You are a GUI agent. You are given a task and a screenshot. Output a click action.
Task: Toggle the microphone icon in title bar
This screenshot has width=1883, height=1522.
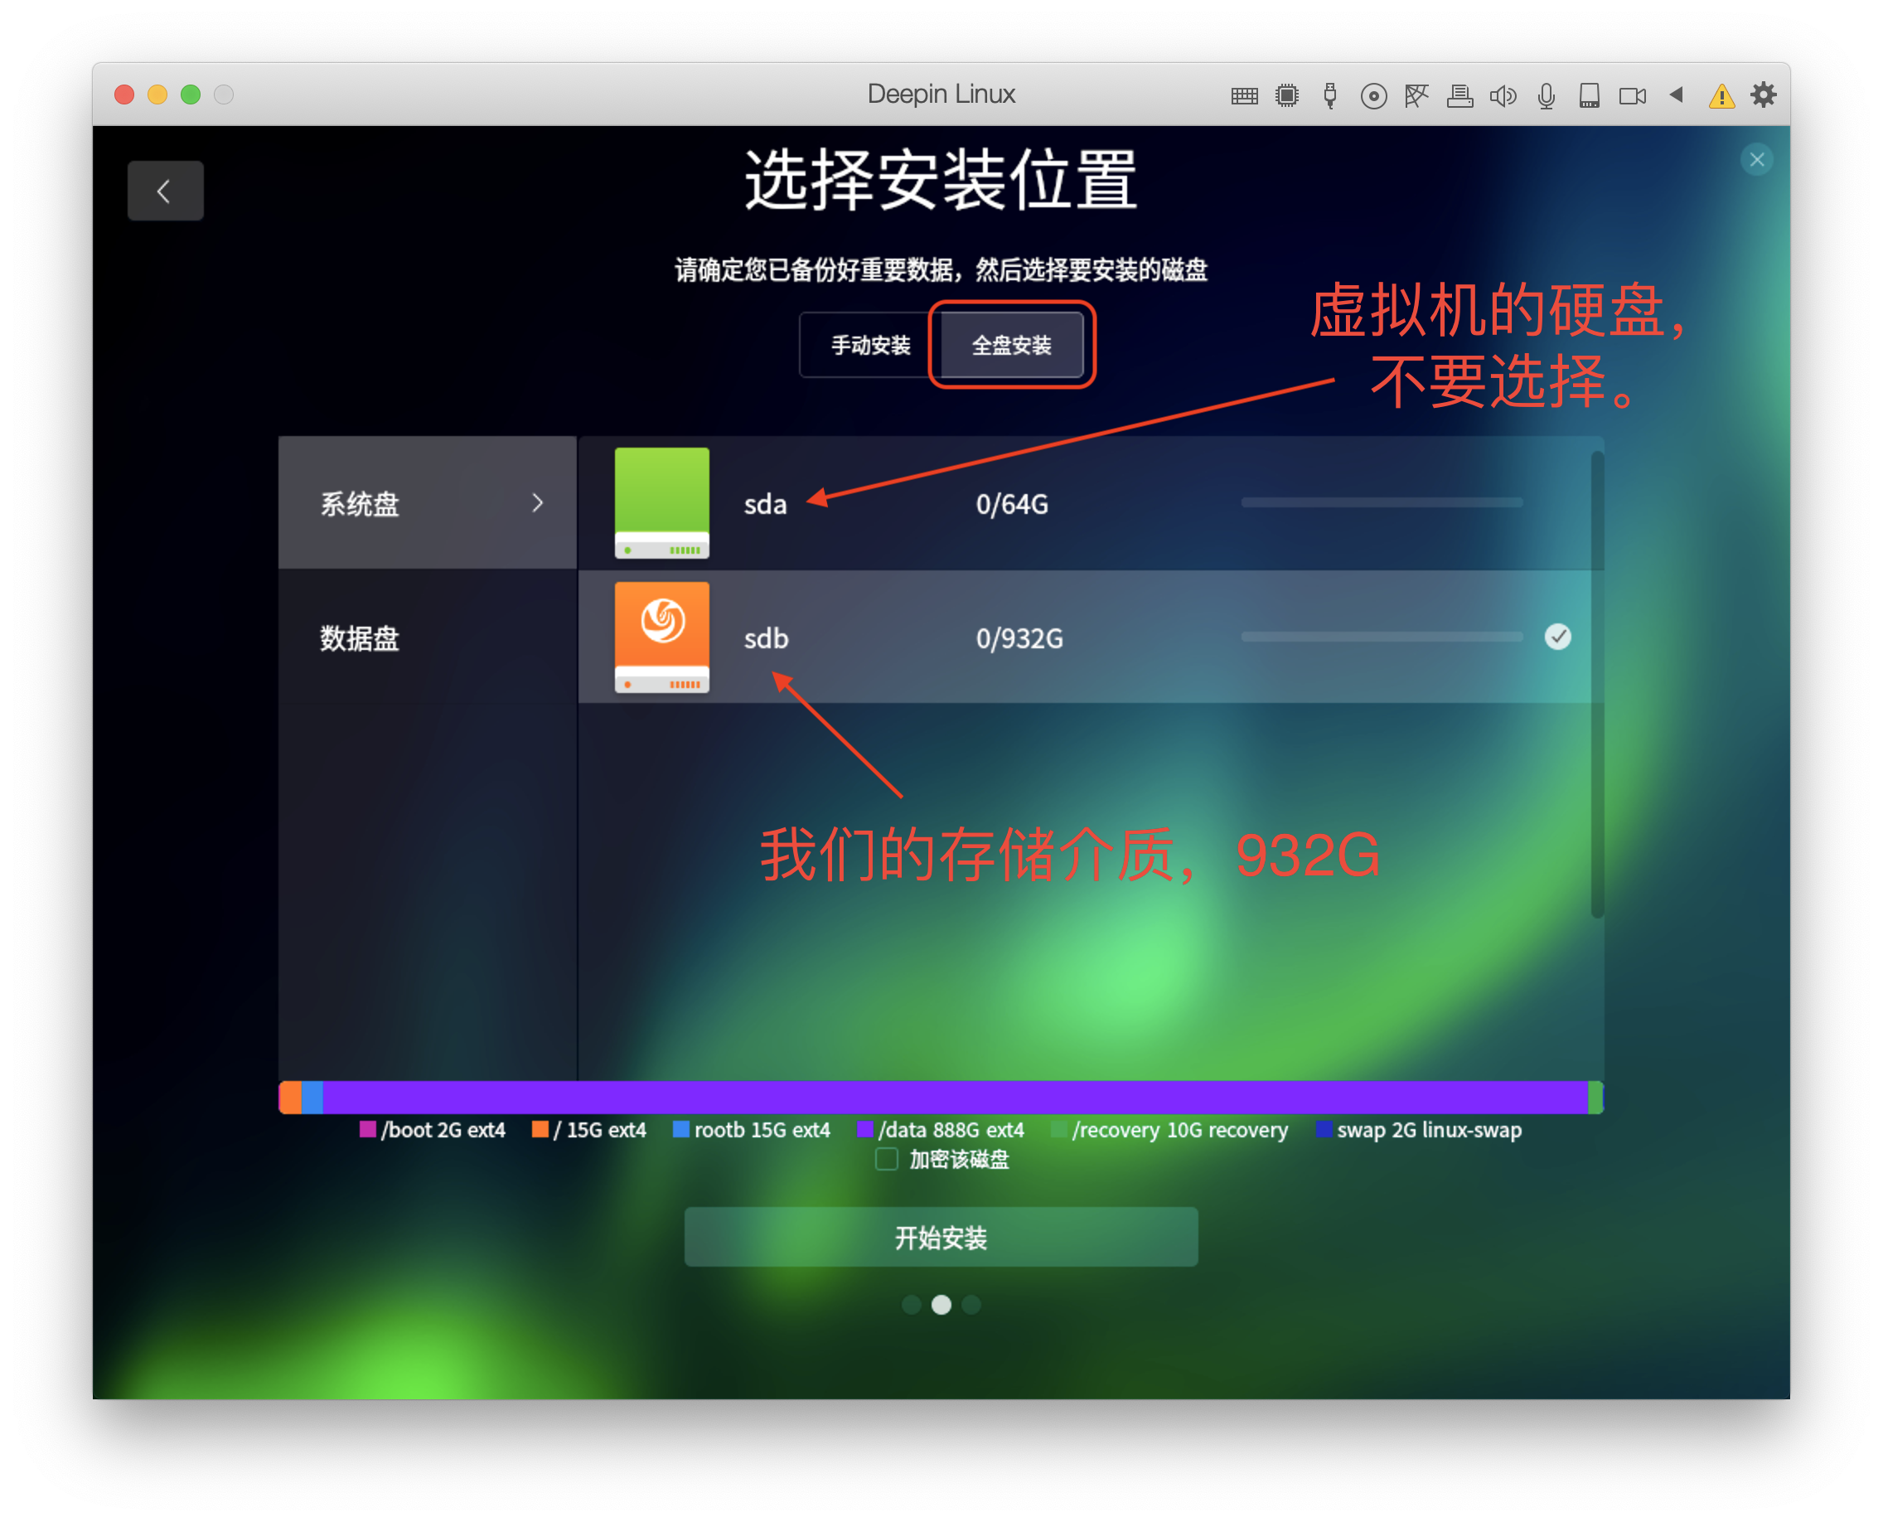pos(1547,95)
